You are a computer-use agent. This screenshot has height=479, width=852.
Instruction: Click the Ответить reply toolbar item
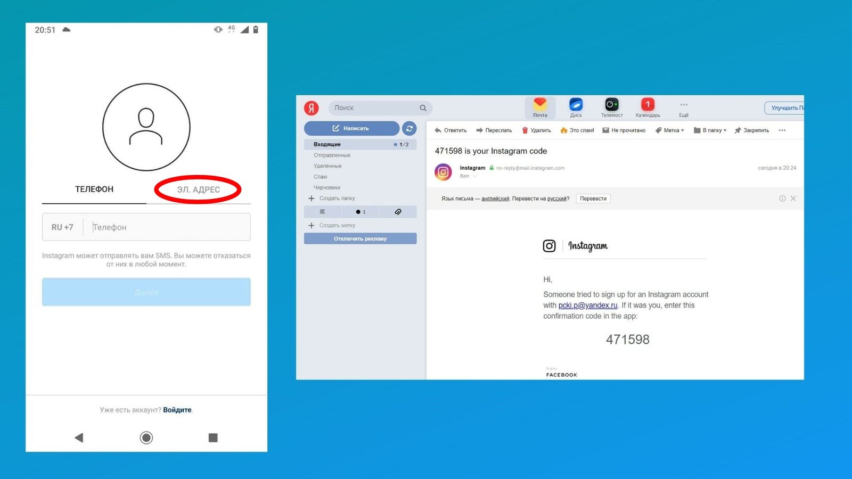click(x=450, y=130)
